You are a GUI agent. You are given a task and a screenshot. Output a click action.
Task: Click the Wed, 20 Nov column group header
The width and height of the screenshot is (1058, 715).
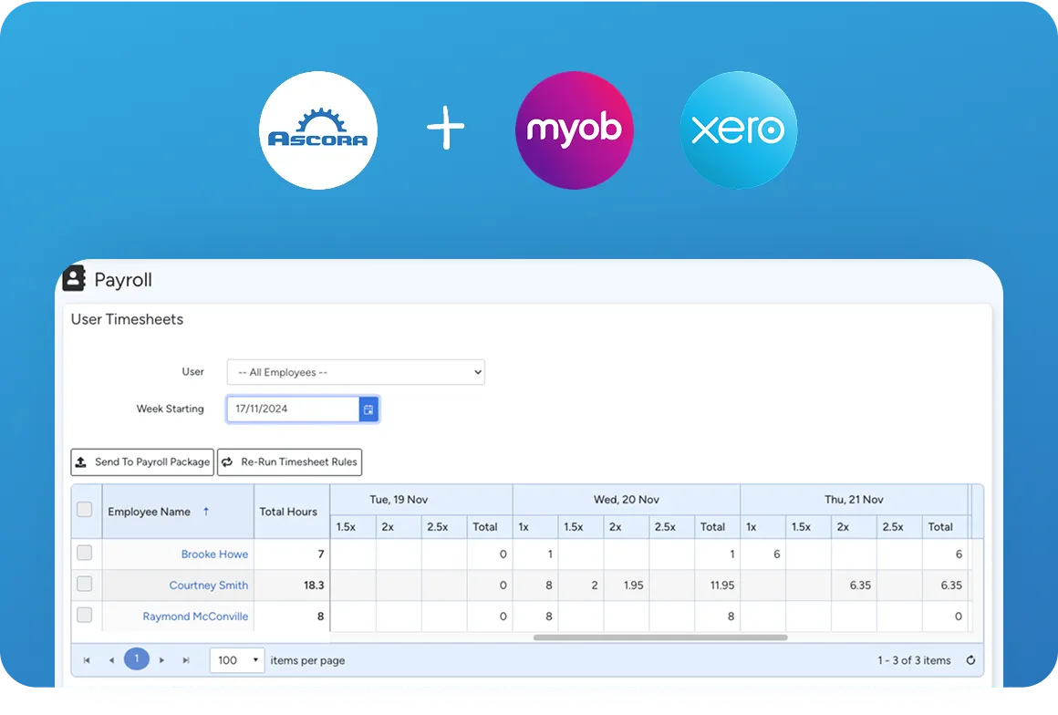(x=627, y=500)
